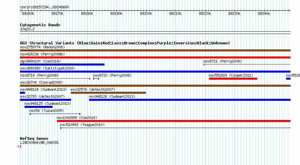Open the nsv428236 (Perry2008b) label
This screenshot has width=300, height=165.
point(42,54)
